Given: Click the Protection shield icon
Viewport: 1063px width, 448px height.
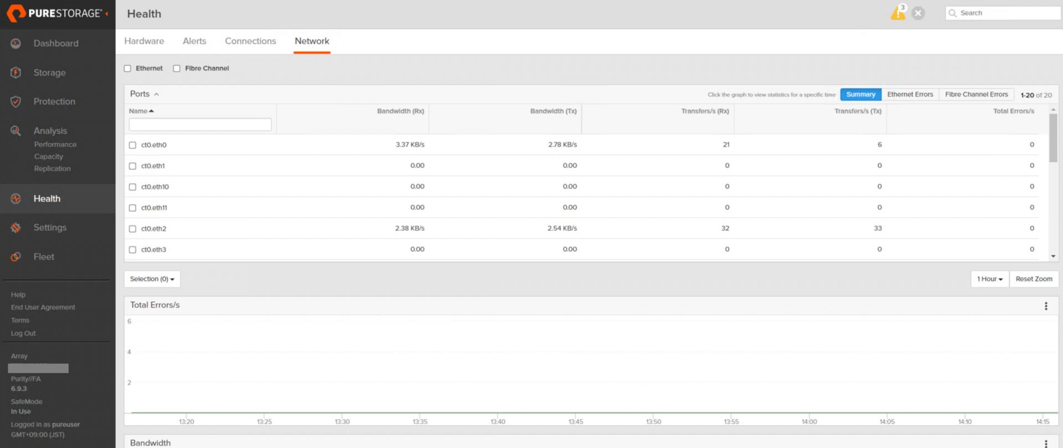Looking at the screenshot, I should point(16,101).
